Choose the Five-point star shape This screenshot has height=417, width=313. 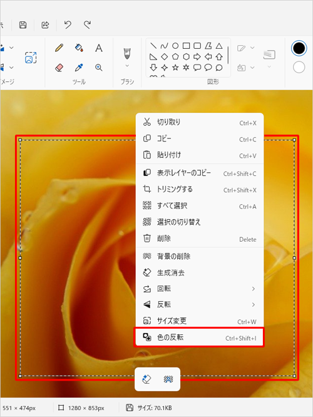coord(175,68)
